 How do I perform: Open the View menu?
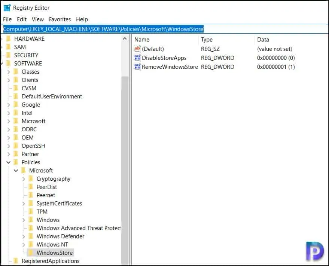click(38, 19)
